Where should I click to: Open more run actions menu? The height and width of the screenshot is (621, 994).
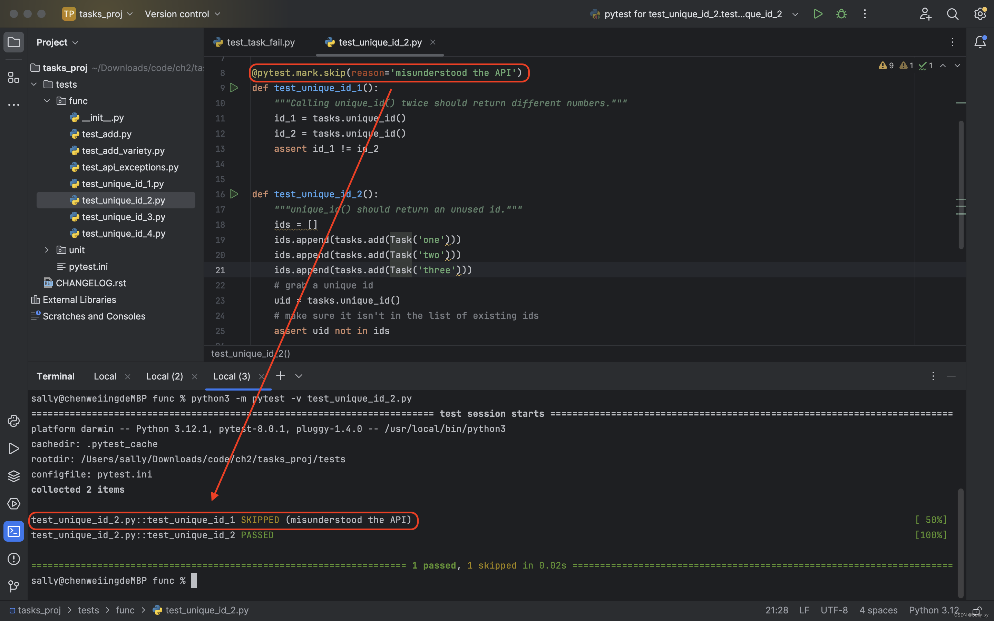(x=865, y=14)
